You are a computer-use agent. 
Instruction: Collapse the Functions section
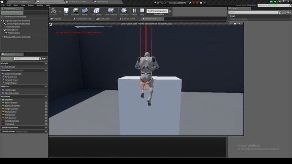click(x=1, y=71)
